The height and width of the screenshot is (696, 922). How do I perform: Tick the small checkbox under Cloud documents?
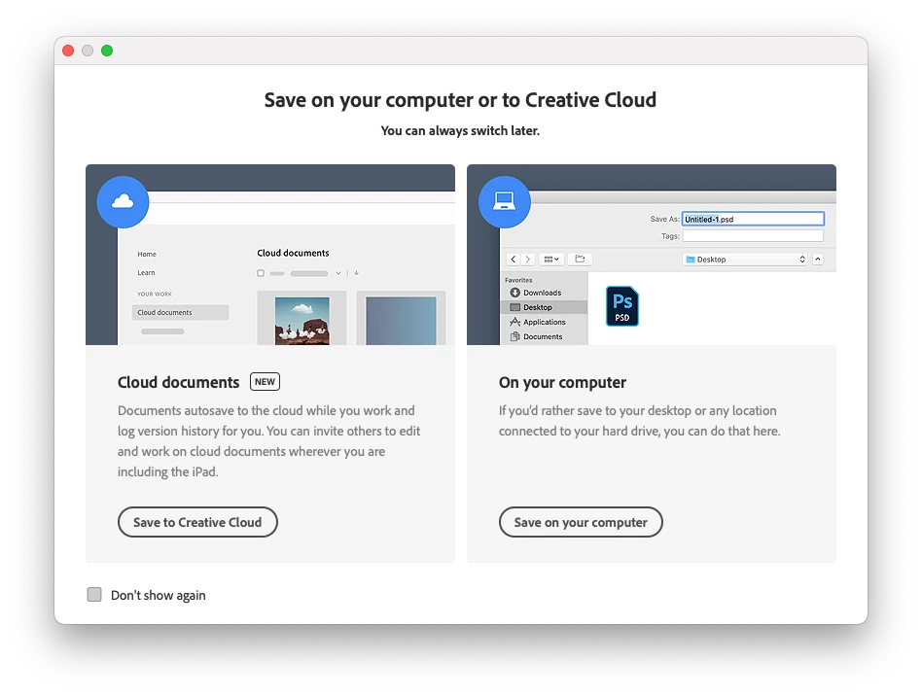(x=261, y=273)
